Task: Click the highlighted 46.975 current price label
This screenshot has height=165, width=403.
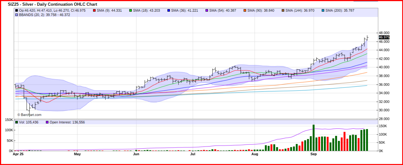Action: coord(384,37)
